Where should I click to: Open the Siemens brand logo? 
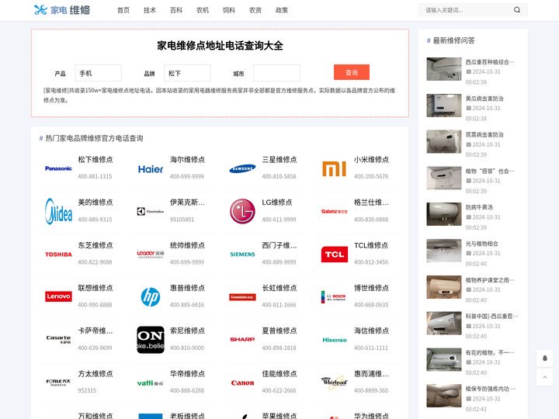point(242,255)
